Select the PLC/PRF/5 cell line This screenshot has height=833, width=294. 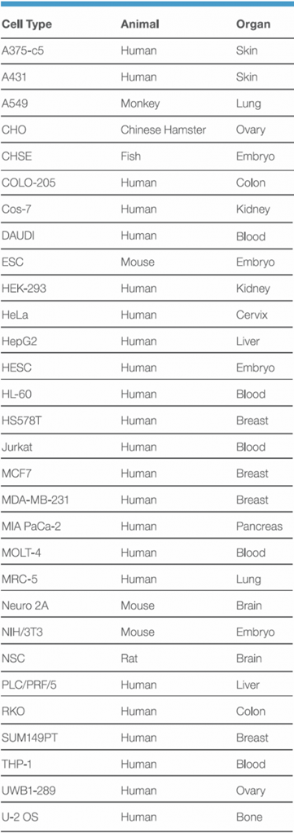click(x=29, y=685)
